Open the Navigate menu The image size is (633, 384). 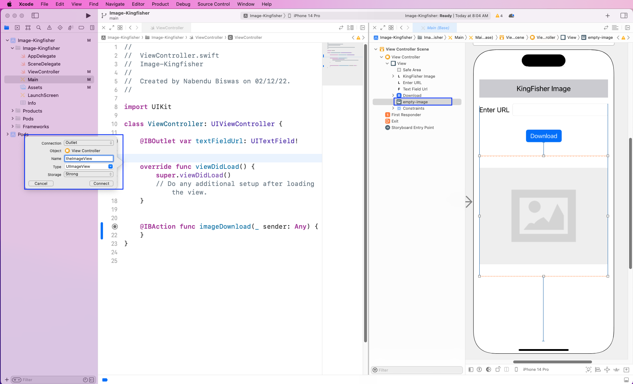point(115,4)
